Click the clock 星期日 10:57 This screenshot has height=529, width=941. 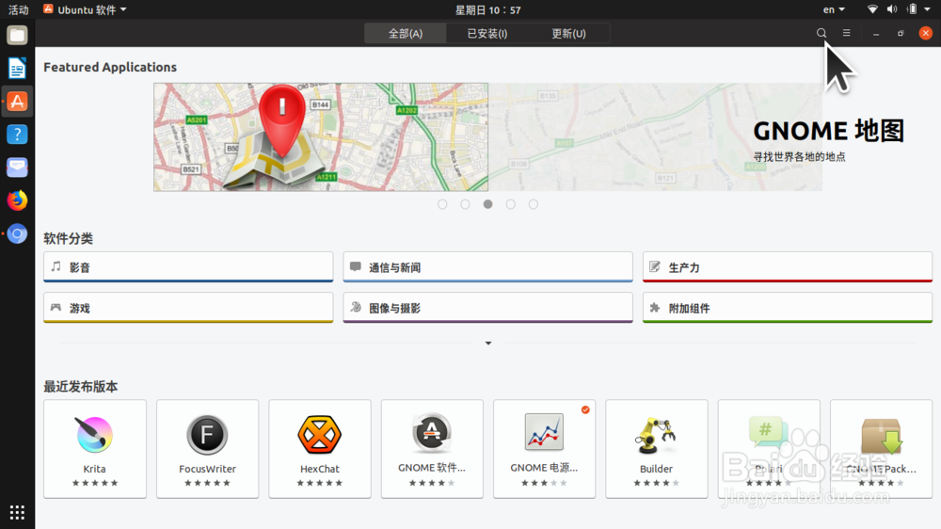(487, 9)
